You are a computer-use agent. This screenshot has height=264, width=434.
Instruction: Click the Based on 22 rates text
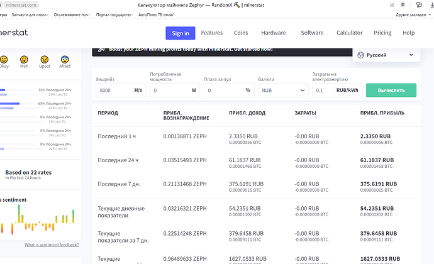(x=28, y=172)
